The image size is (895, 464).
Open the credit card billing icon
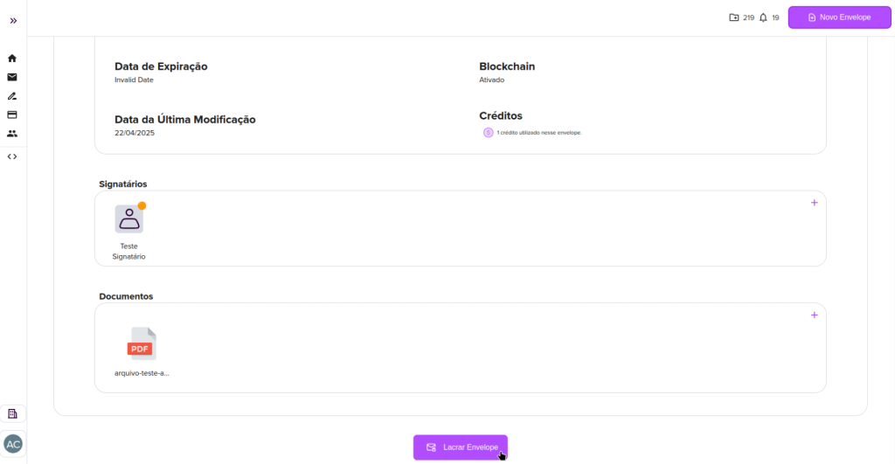pos(12,114)
